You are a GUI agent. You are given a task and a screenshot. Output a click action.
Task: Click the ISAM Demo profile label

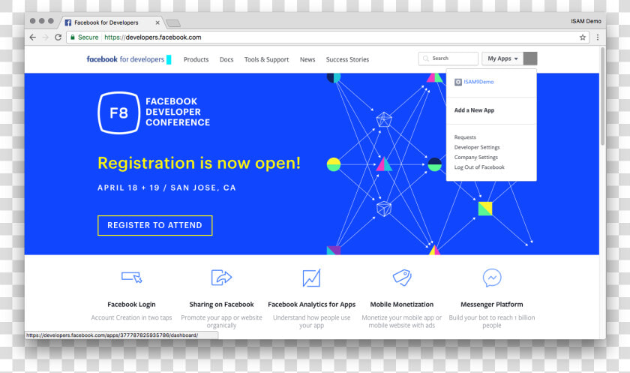pyautogui.click(x=586, y=21)
